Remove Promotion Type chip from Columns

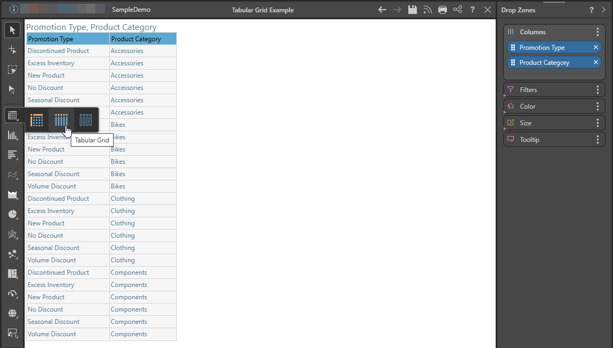(x=596, y=48)
